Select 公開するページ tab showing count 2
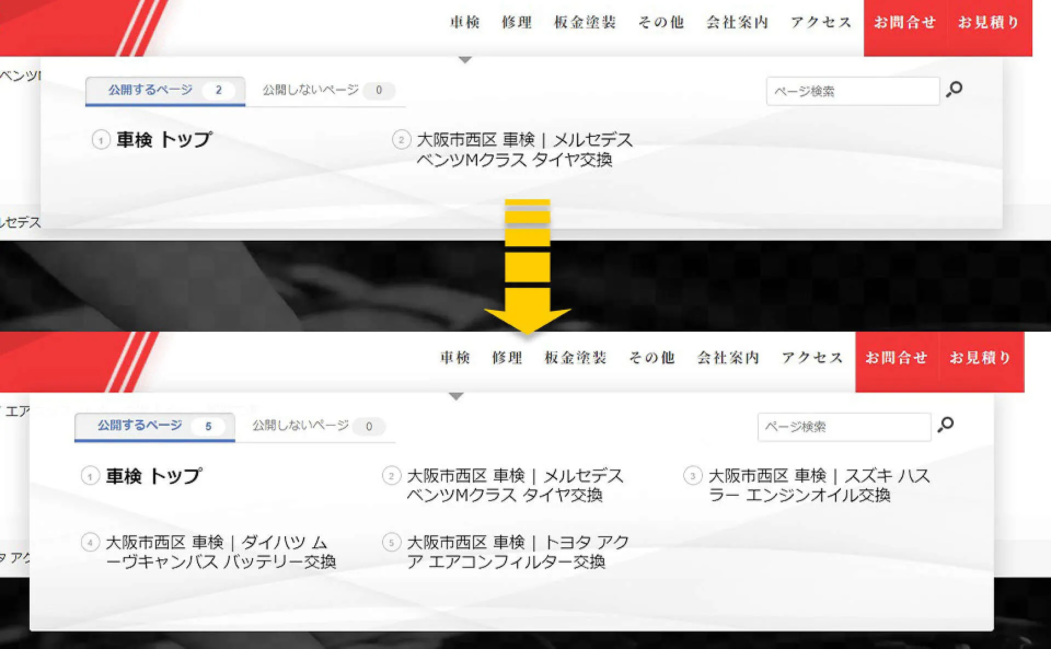This screenshot has width=1051, height=649. point(165,91)
